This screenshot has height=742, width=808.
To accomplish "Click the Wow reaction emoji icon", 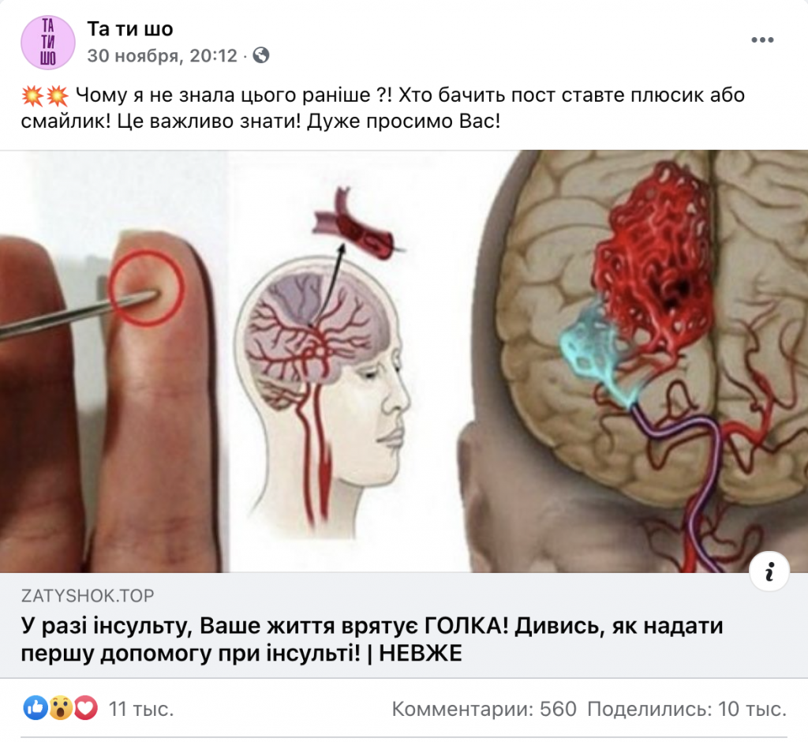I will 61,709.
